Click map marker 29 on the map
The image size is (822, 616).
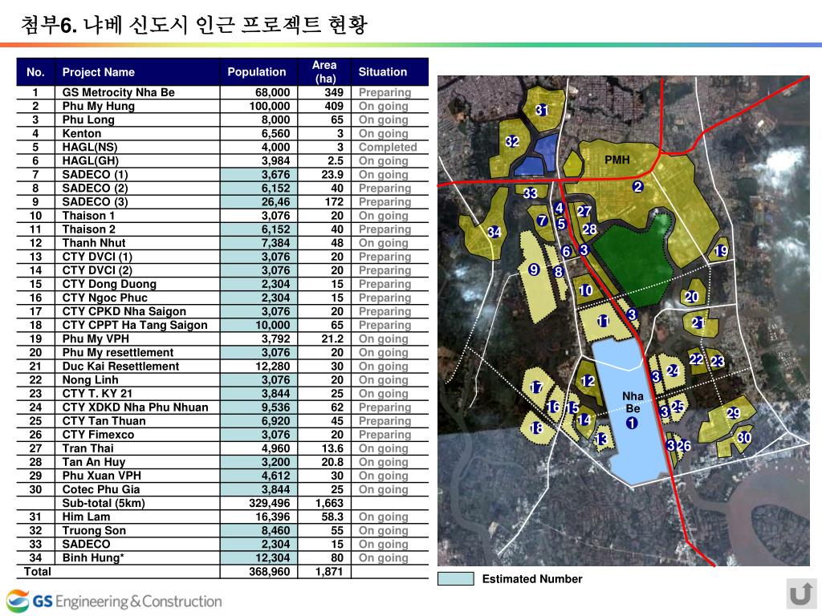pyautogui.click(x=733, y=413)
